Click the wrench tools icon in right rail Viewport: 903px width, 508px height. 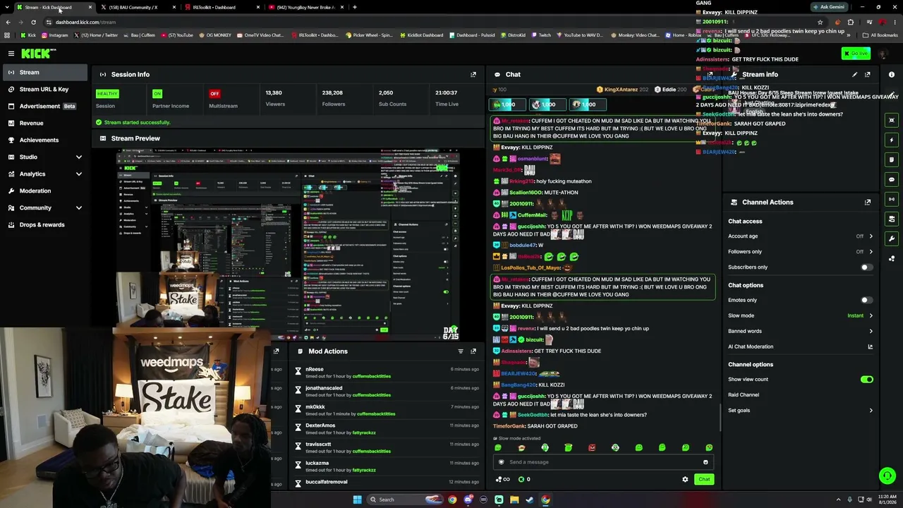coord(892,238)
